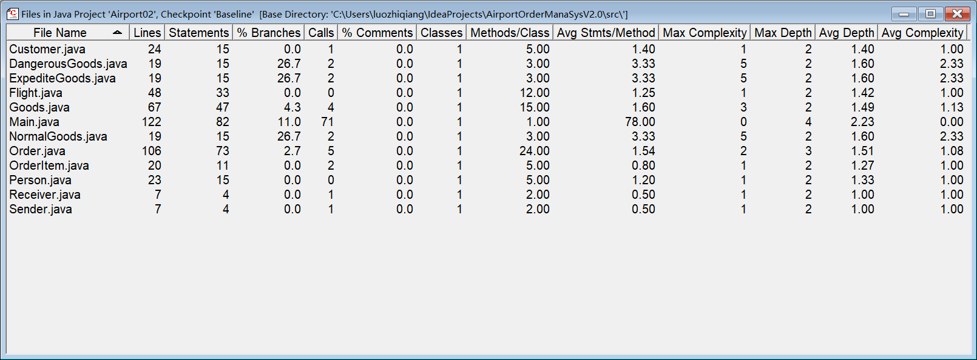Select Receiver.java file entry
977x360 pixels.
(45, 195)
